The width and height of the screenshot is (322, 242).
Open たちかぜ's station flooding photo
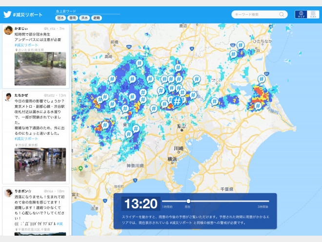[x=37, y=164]
